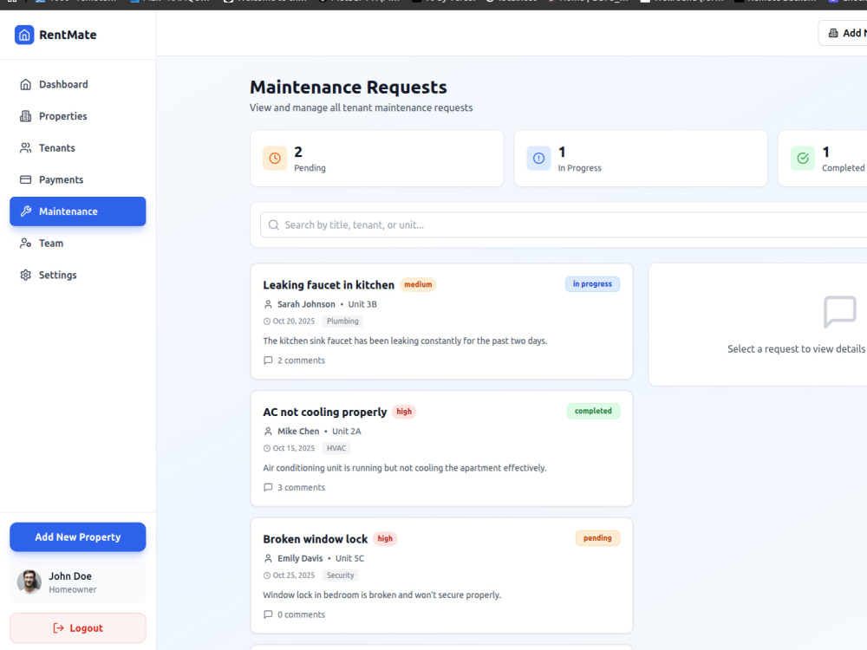The width and height of the screenshot is (867, 650).
Task: Click the clock icon next to Oct 25, 2025
Action: 267,575
